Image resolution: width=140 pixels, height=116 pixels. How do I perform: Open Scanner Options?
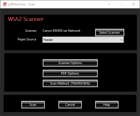70,63
